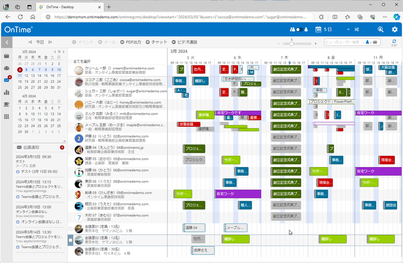Click the 今日 today button
Screen dimensions: 403x263
click(x=40, y=42)
